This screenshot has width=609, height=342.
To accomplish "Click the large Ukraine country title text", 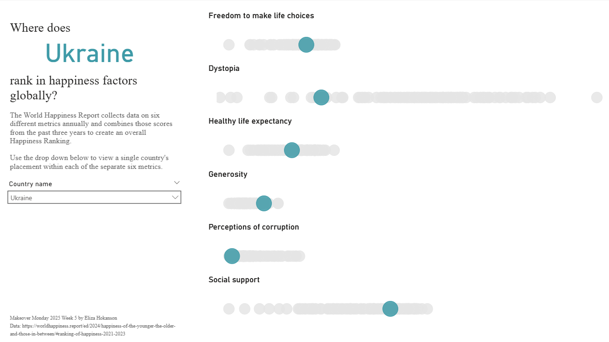I will point(90,54).
